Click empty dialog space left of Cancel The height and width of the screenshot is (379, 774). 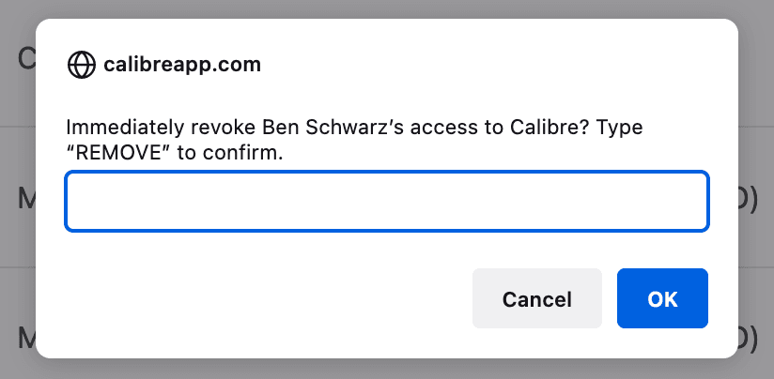click(x=263, y=299)
